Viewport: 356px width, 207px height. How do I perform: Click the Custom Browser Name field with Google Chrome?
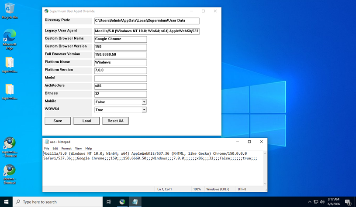point(121,39)
